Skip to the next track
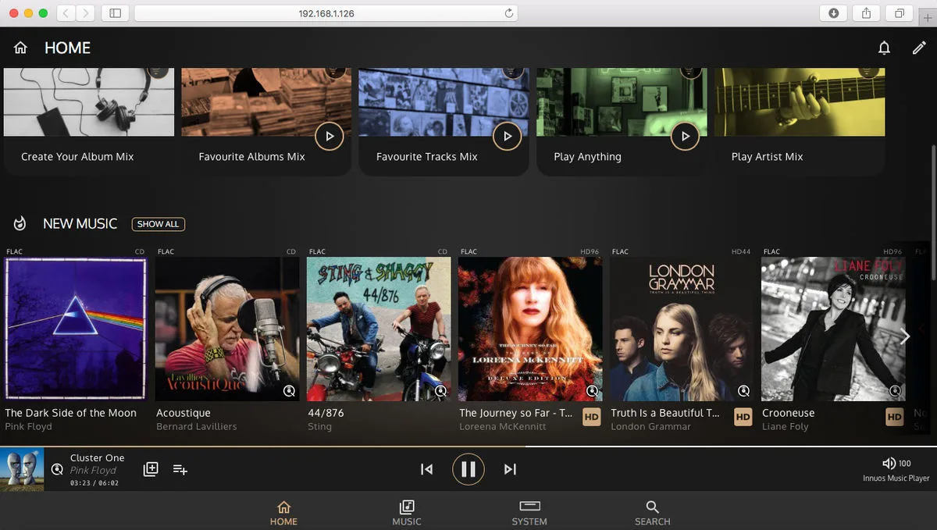 click(x=510, y=469)
